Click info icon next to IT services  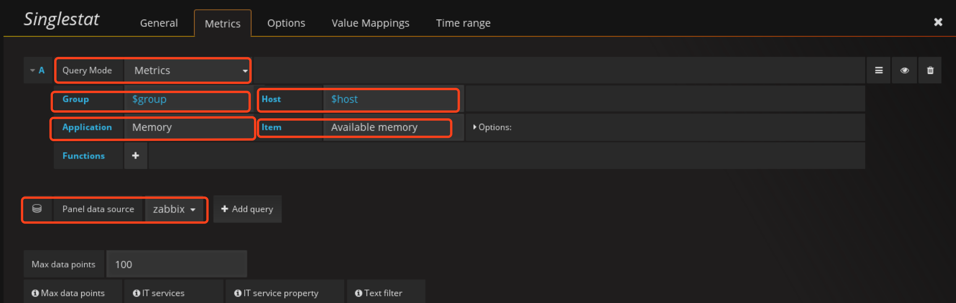pos(136,293)
